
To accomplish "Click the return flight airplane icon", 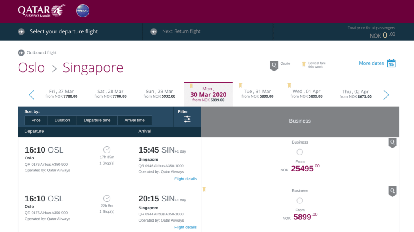I will pyautogui.click(x=154, y=31).
